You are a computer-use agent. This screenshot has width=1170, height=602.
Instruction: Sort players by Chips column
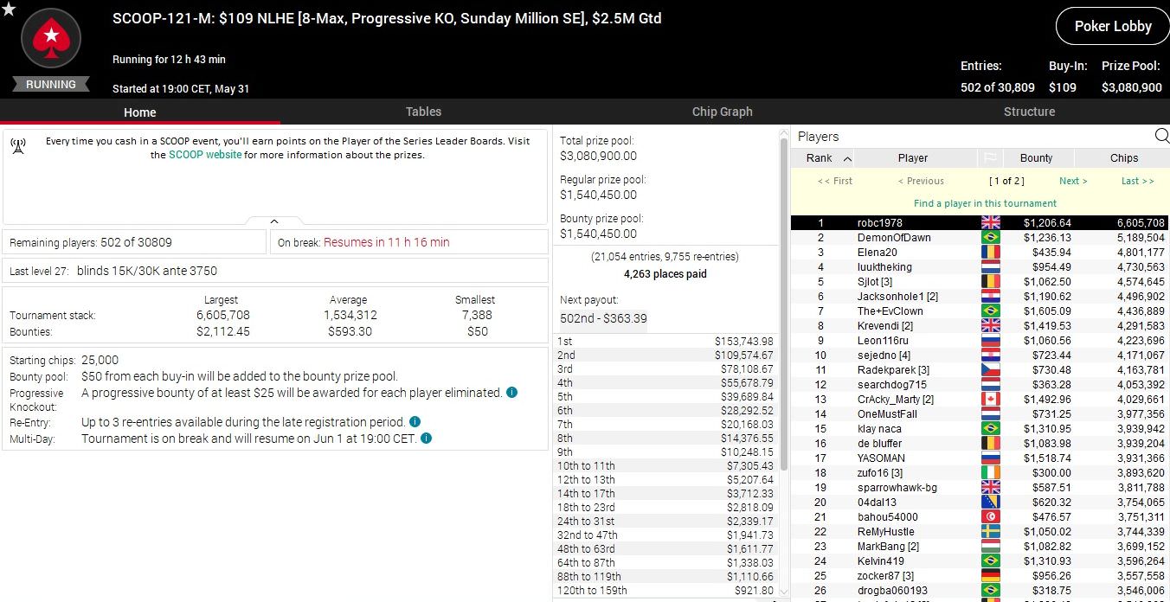(1123, 158)
